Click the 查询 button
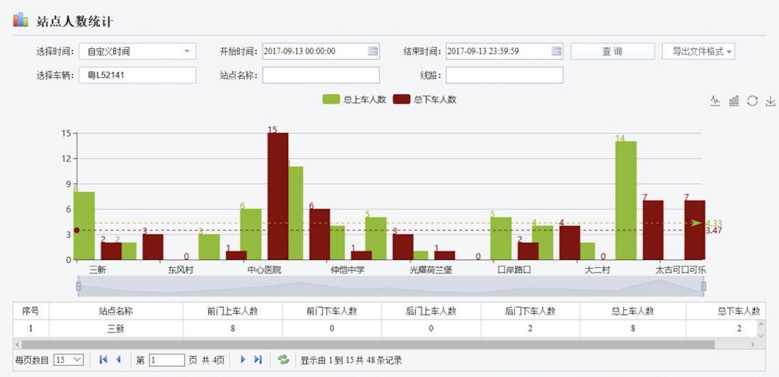The height and width of the screenshot is (377, 779). tap(612, 51)
